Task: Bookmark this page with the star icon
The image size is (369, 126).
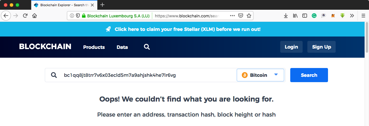Action: tap(249, 16)
